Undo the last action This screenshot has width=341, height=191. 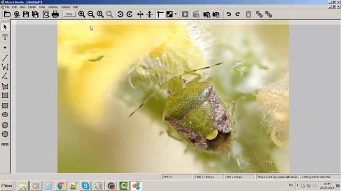point(229,14)
